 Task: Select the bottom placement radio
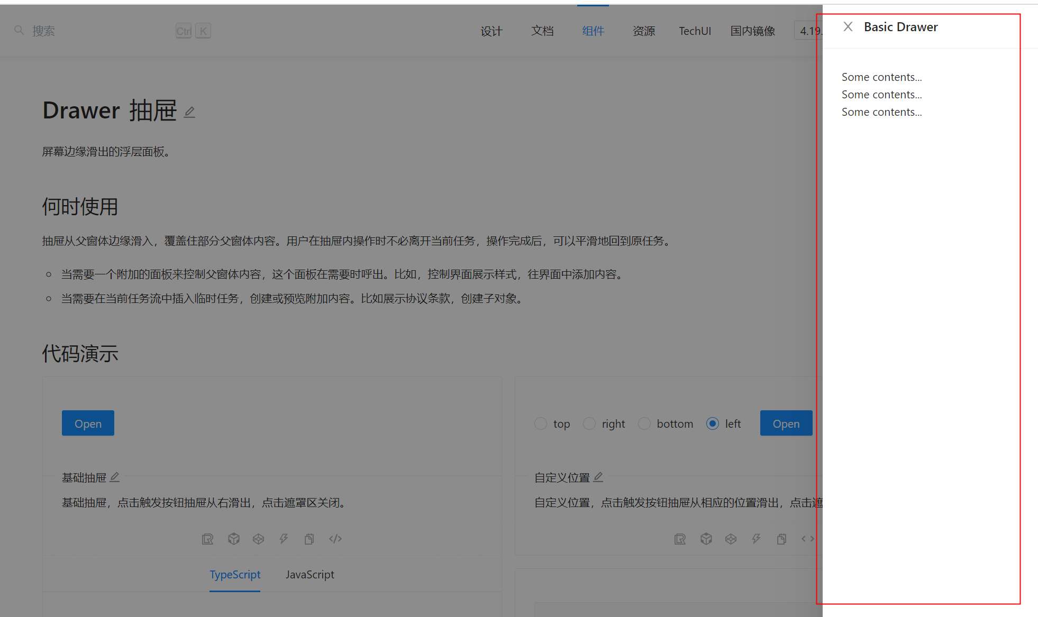tap(644, 424)
